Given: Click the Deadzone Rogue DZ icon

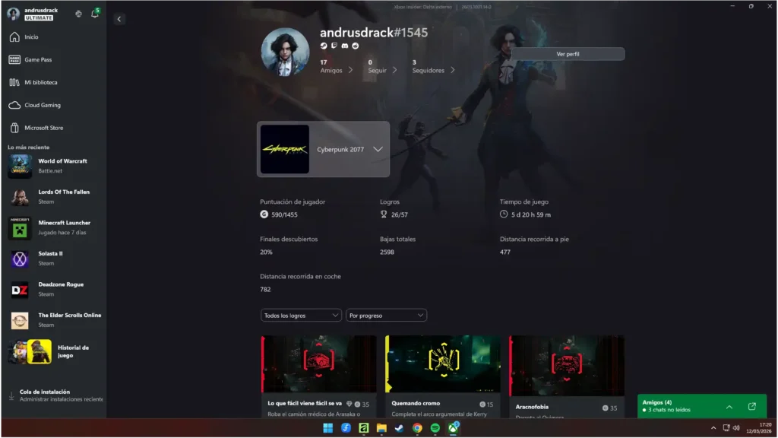Looking at the screenshot, I should [20, 290].
